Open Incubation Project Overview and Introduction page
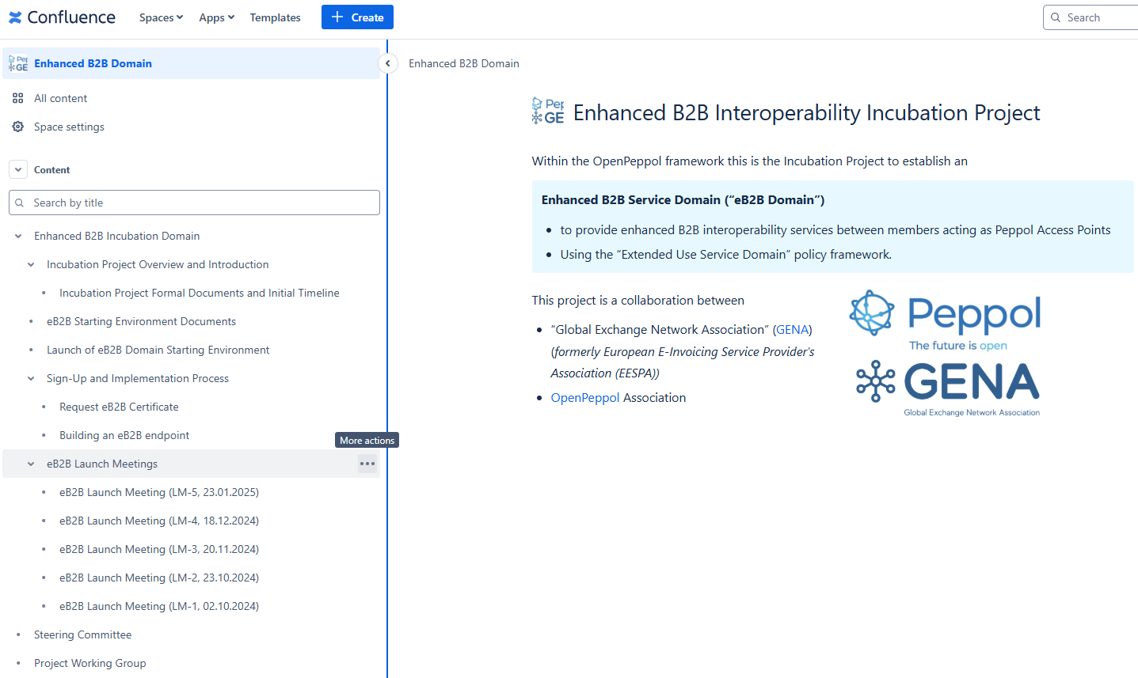Viewport: 1138px width, 678px height. [x=158, y=264]
